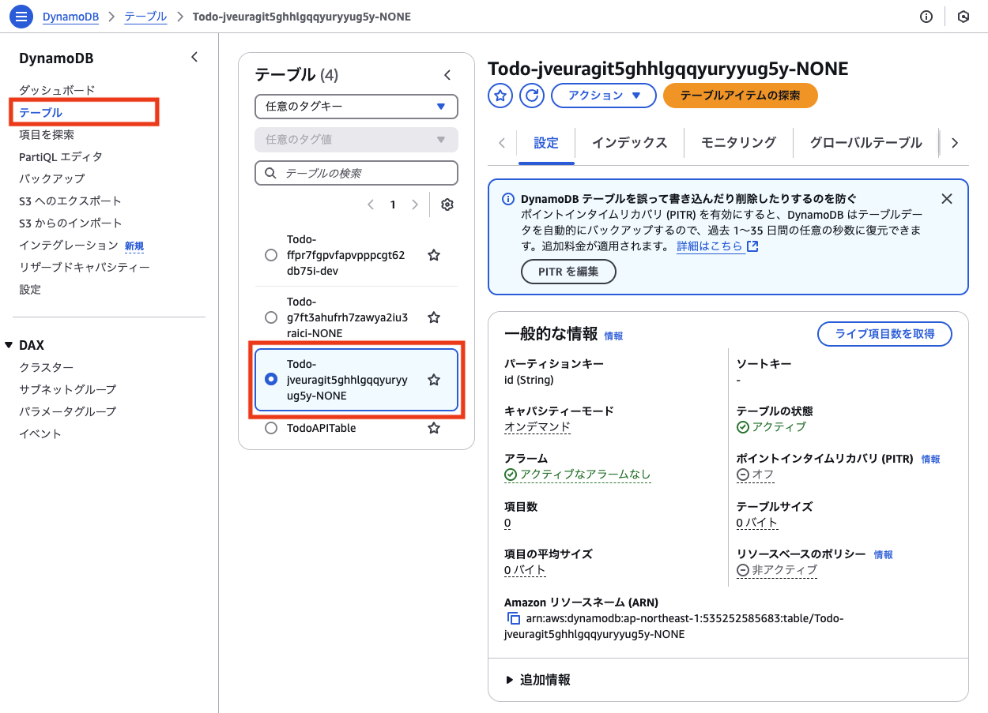Favorite the Todo-g7ft3ahufrh7zawya2iu3raici-NONE table star
The width and height of the screenshot is (988, 713).
434,317
